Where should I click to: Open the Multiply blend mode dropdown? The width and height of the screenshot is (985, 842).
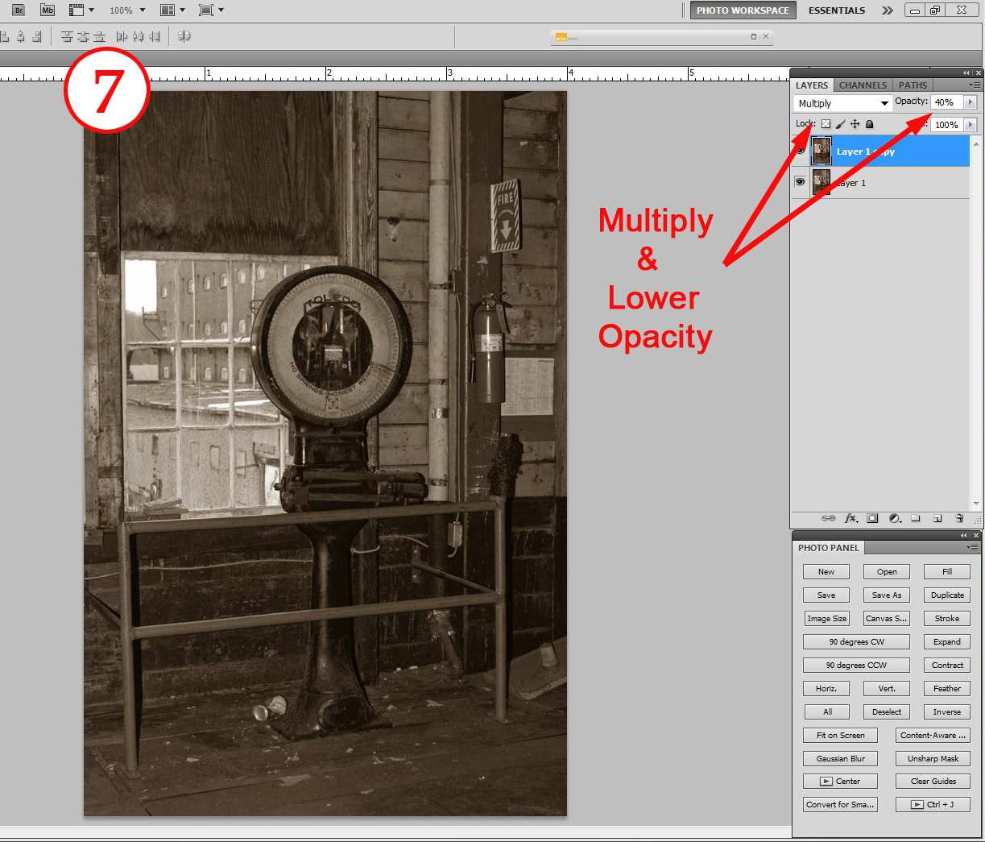pyautogui.click(x=884, y=103)
